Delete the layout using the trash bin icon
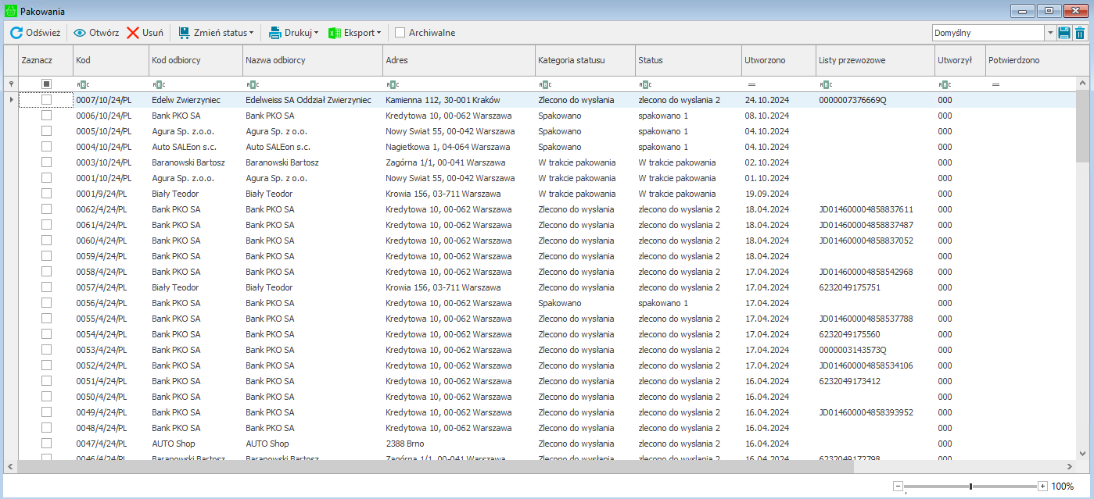 point(1080,33)
